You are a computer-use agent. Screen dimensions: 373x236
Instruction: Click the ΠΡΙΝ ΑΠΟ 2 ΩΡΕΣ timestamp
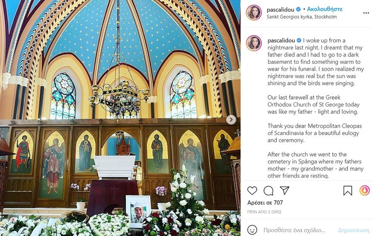click(264, 212)
